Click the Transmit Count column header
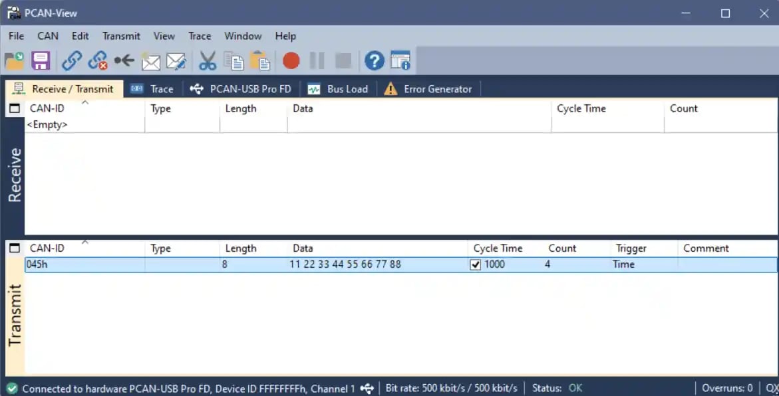 577,248
